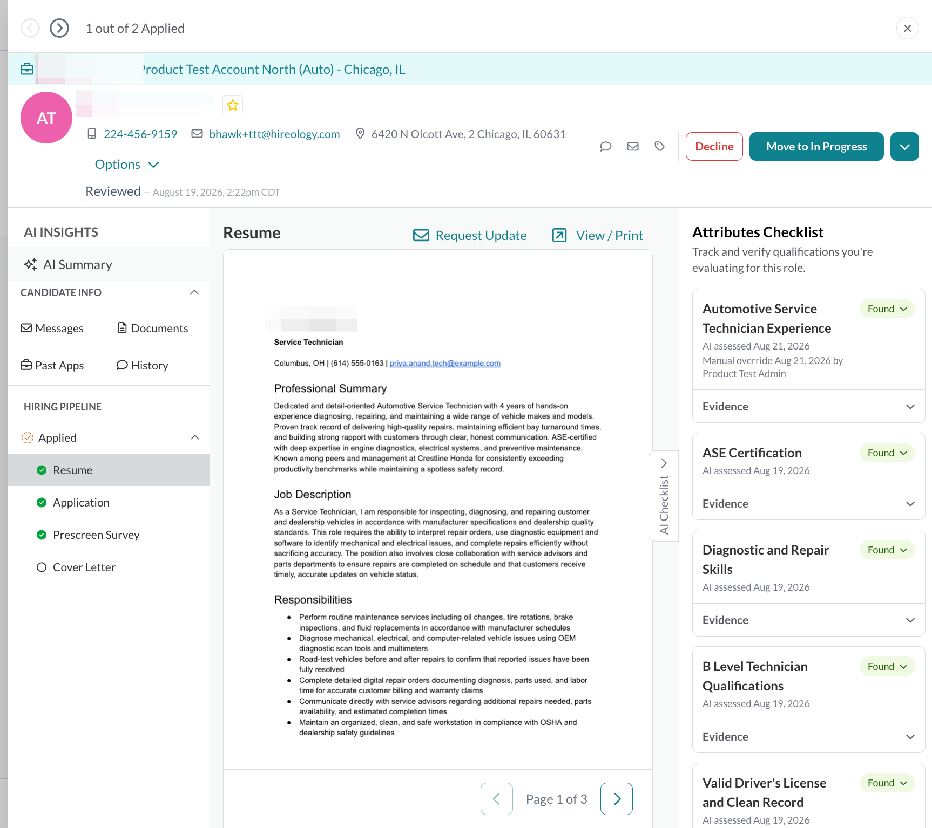This screenshot has height=828, width=932.
Task: Star this candidate as favorite
Action: [233, 105]
